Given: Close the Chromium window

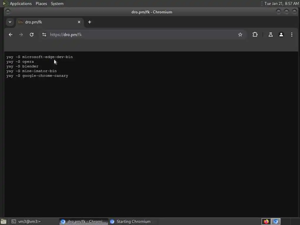Looking at the screenshot, I should click(294, 12).
